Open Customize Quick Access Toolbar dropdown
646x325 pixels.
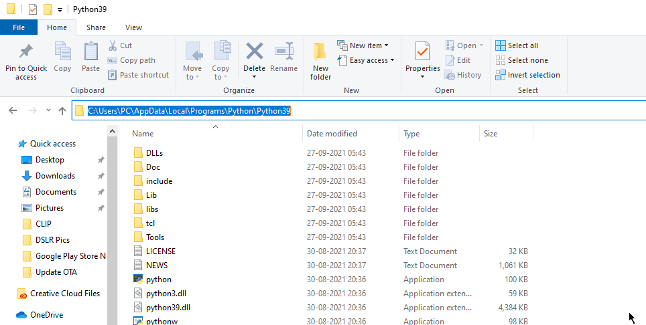pyautogui.click(x=60, y=9)
